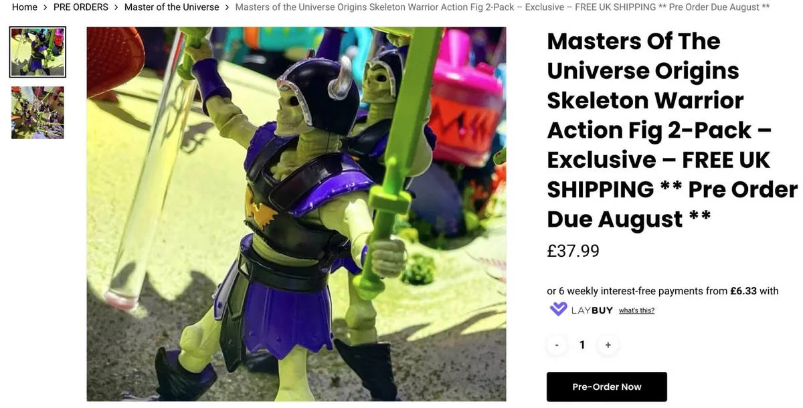Click the chevron after Master of the Universe
Image resolution: width=803 pixels, height=408 pixels.
point(228,7)
